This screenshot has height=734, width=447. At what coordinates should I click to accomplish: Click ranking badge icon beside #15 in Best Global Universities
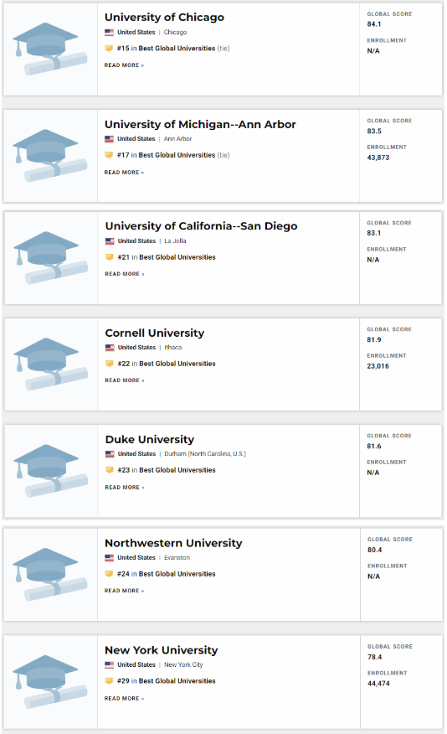click(109, 49)
